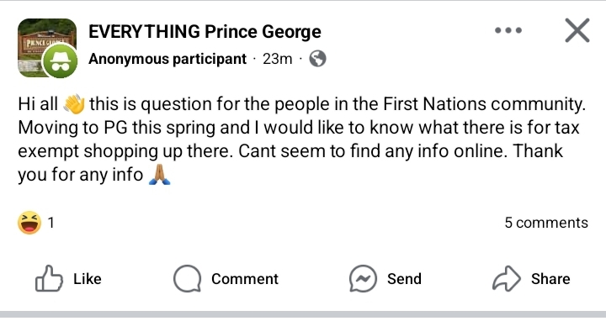Click the post body text about tax exempt shopping
This screenshot has height=321, width=606.
point(301,139)
